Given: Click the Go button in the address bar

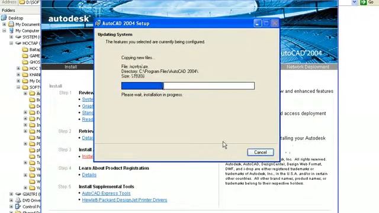Looking at the screenshot, I should pos(367,2).
